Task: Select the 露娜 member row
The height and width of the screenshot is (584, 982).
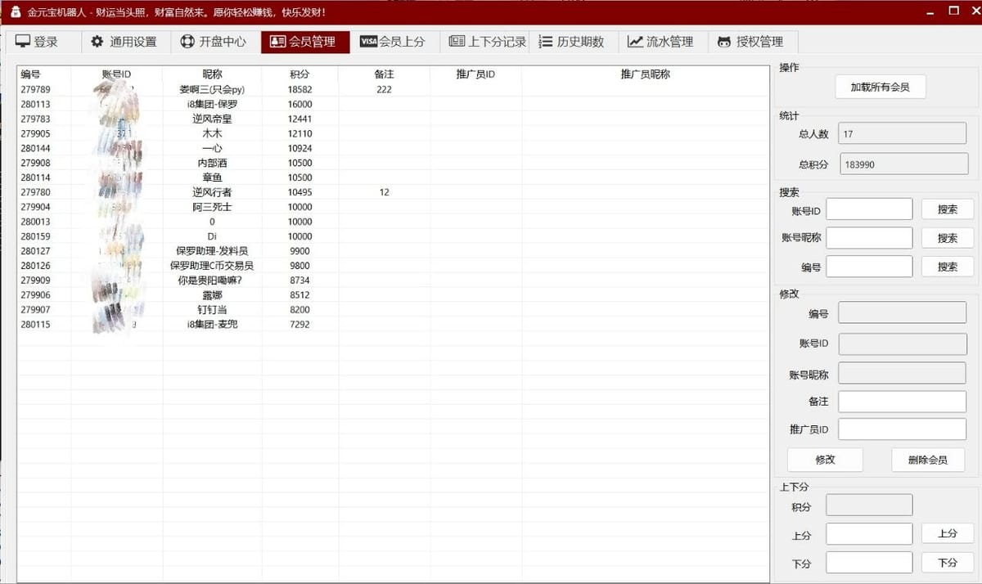Action: 393,295
